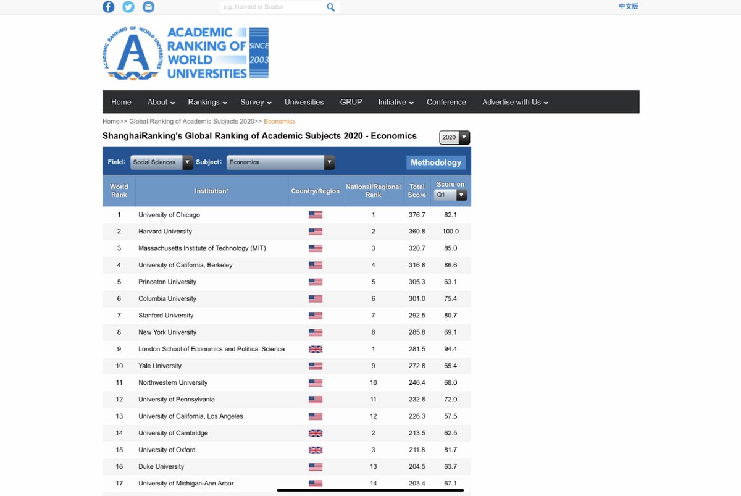The width and height of the screenshot is (741, 496).
Task: Open the University of California, Berkeley link
Action: tap(185, 265)
